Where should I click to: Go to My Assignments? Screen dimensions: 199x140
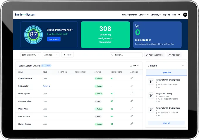pyautogui.click(x=129, y=15)
